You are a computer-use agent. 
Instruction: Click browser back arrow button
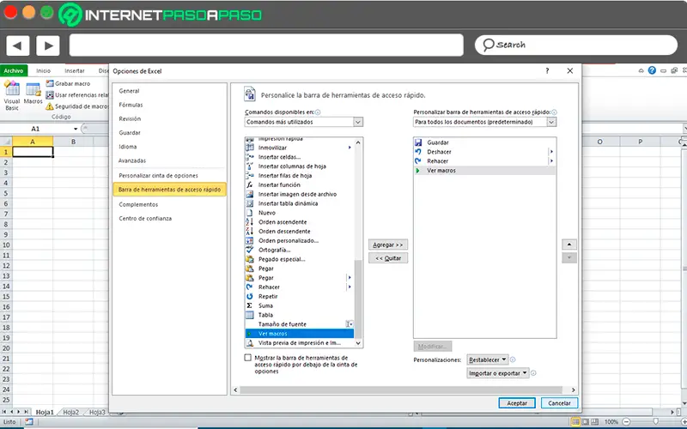click(x=17, y=45)
